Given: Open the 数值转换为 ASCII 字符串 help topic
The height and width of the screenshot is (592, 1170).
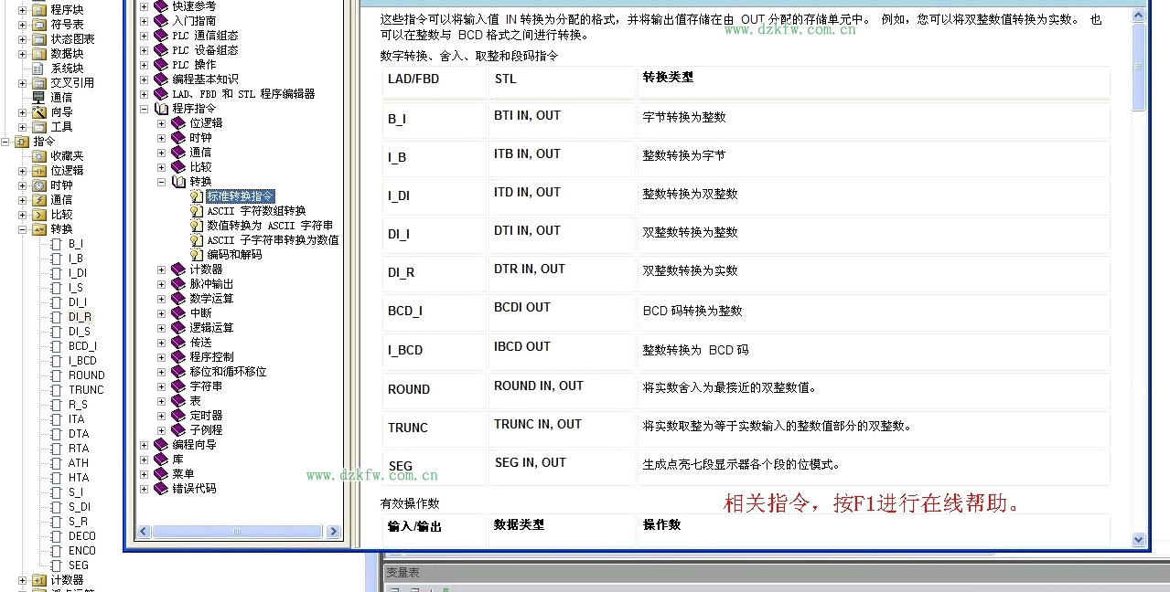Looking at the screenshot, I should (269, 226).
